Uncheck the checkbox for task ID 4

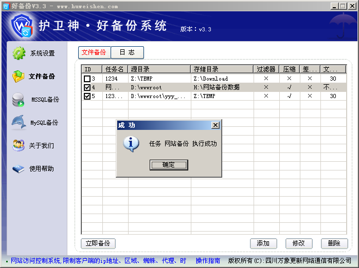pos(87,87)
